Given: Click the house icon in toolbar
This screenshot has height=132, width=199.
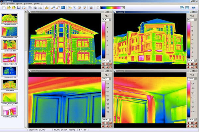Looking at the screenshot, I should click(91, 8).
